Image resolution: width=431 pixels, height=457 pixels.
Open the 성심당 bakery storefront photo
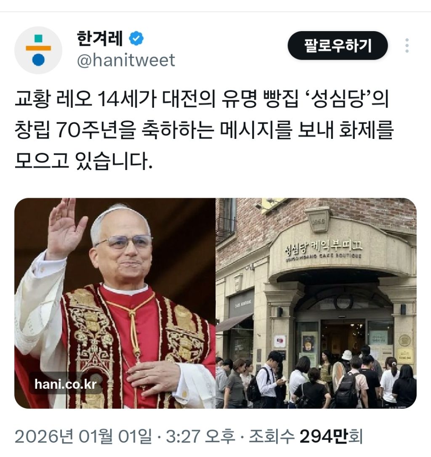point(316,303)
